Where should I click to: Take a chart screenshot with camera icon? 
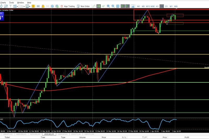tap(133, 6)
